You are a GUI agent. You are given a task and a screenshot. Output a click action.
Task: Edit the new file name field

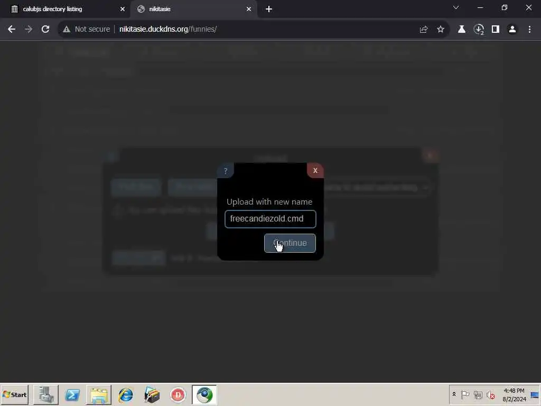(x=270, y=219)
